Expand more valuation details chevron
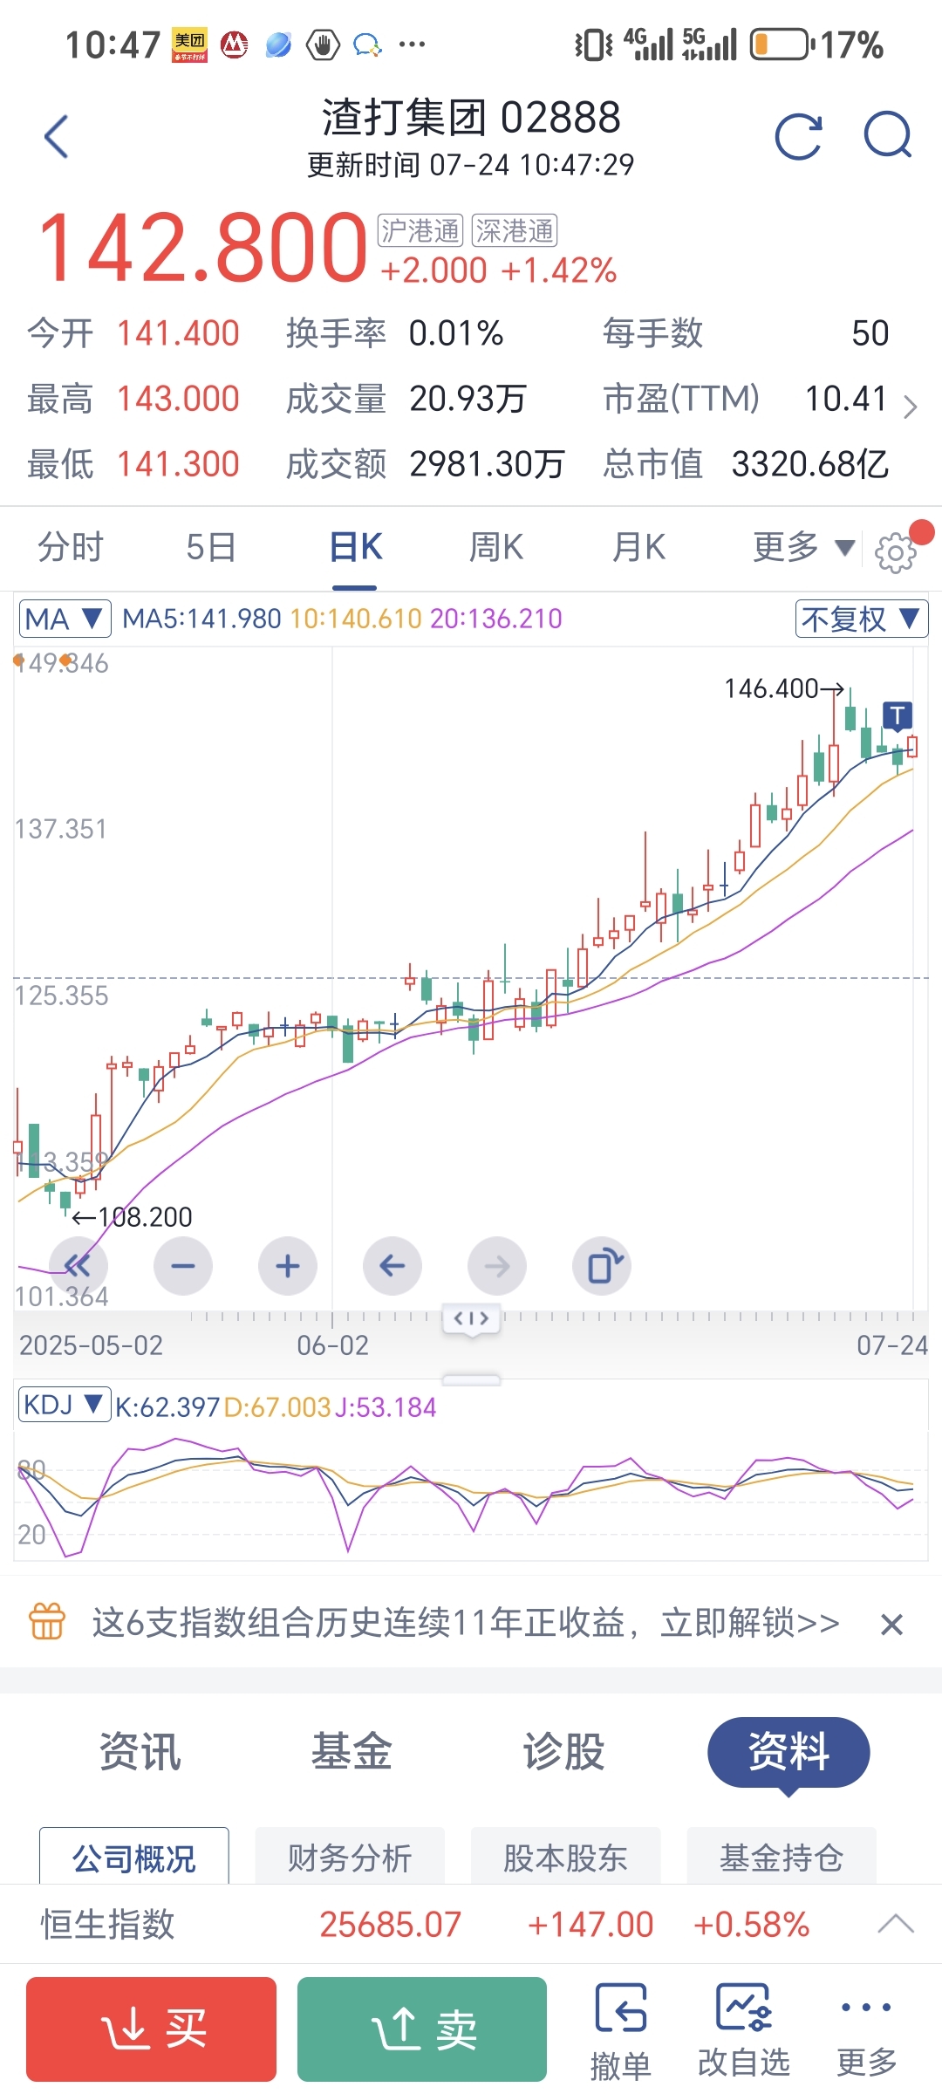Screen dimensions: 942x2094 click(910, 407)
